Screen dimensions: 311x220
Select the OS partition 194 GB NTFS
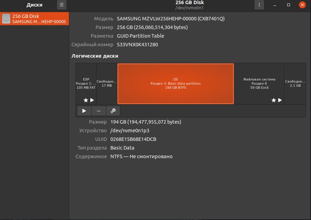(x=175, y=84)
